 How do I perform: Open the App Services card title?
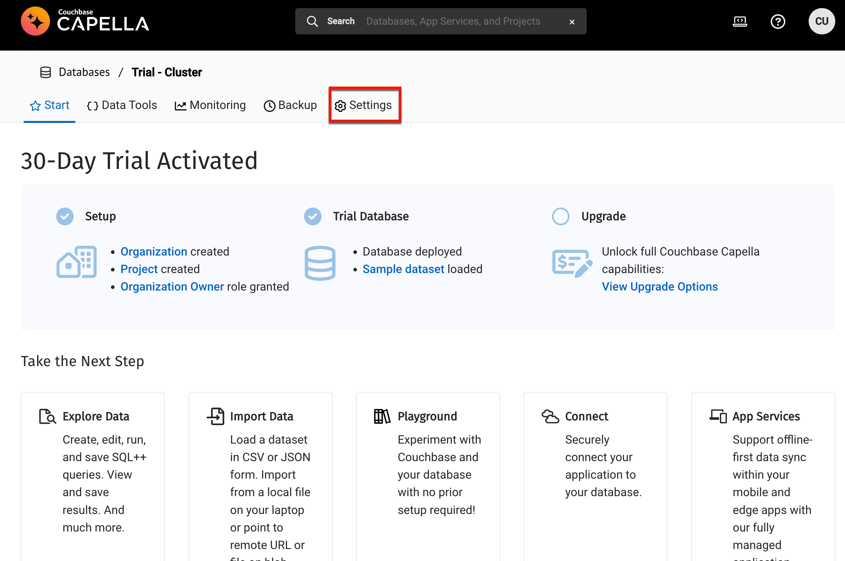[766, 416]
